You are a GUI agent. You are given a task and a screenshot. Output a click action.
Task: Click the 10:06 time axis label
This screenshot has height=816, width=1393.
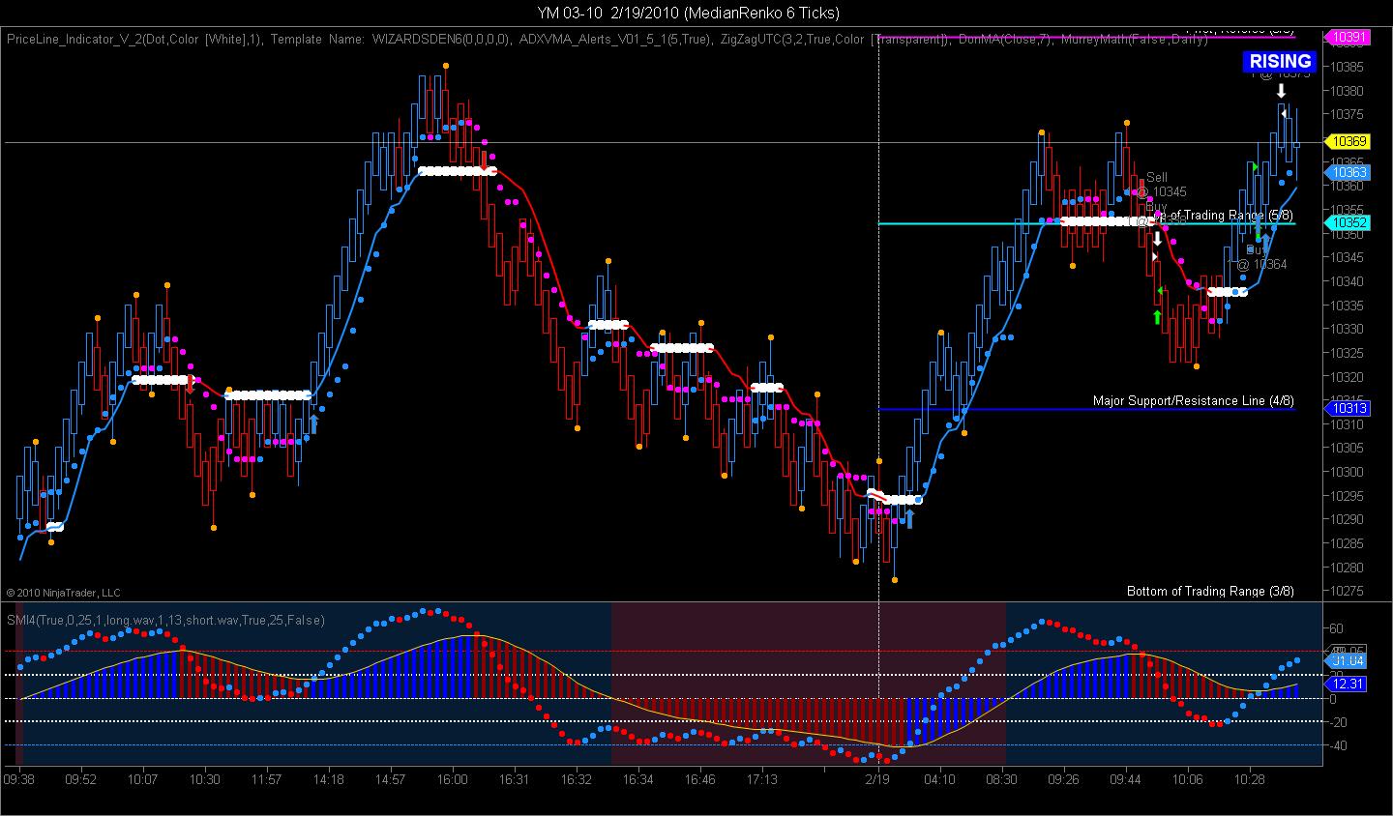coord(1187,779)
